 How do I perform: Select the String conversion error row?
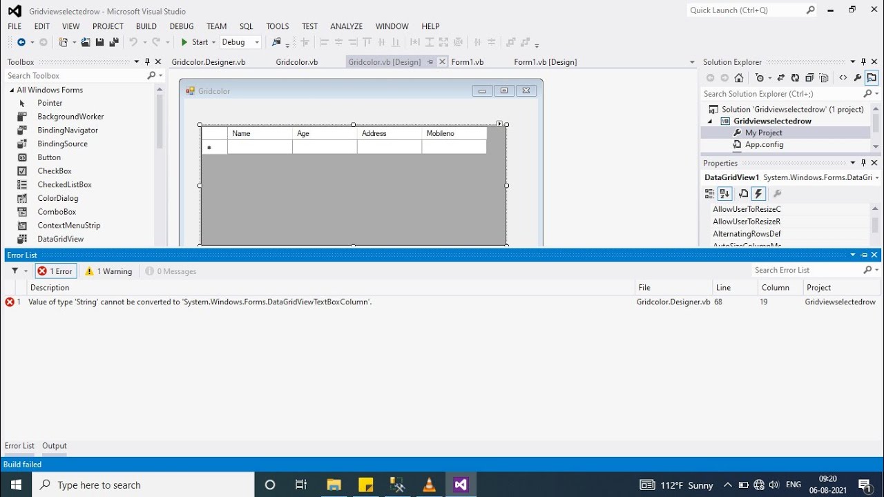pyautogui.click(x=442, y=302)
